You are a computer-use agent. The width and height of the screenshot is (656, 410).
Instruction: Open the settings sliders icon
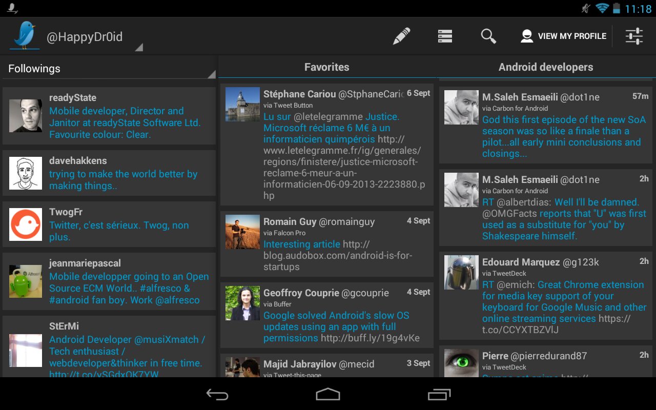point(634,36)
